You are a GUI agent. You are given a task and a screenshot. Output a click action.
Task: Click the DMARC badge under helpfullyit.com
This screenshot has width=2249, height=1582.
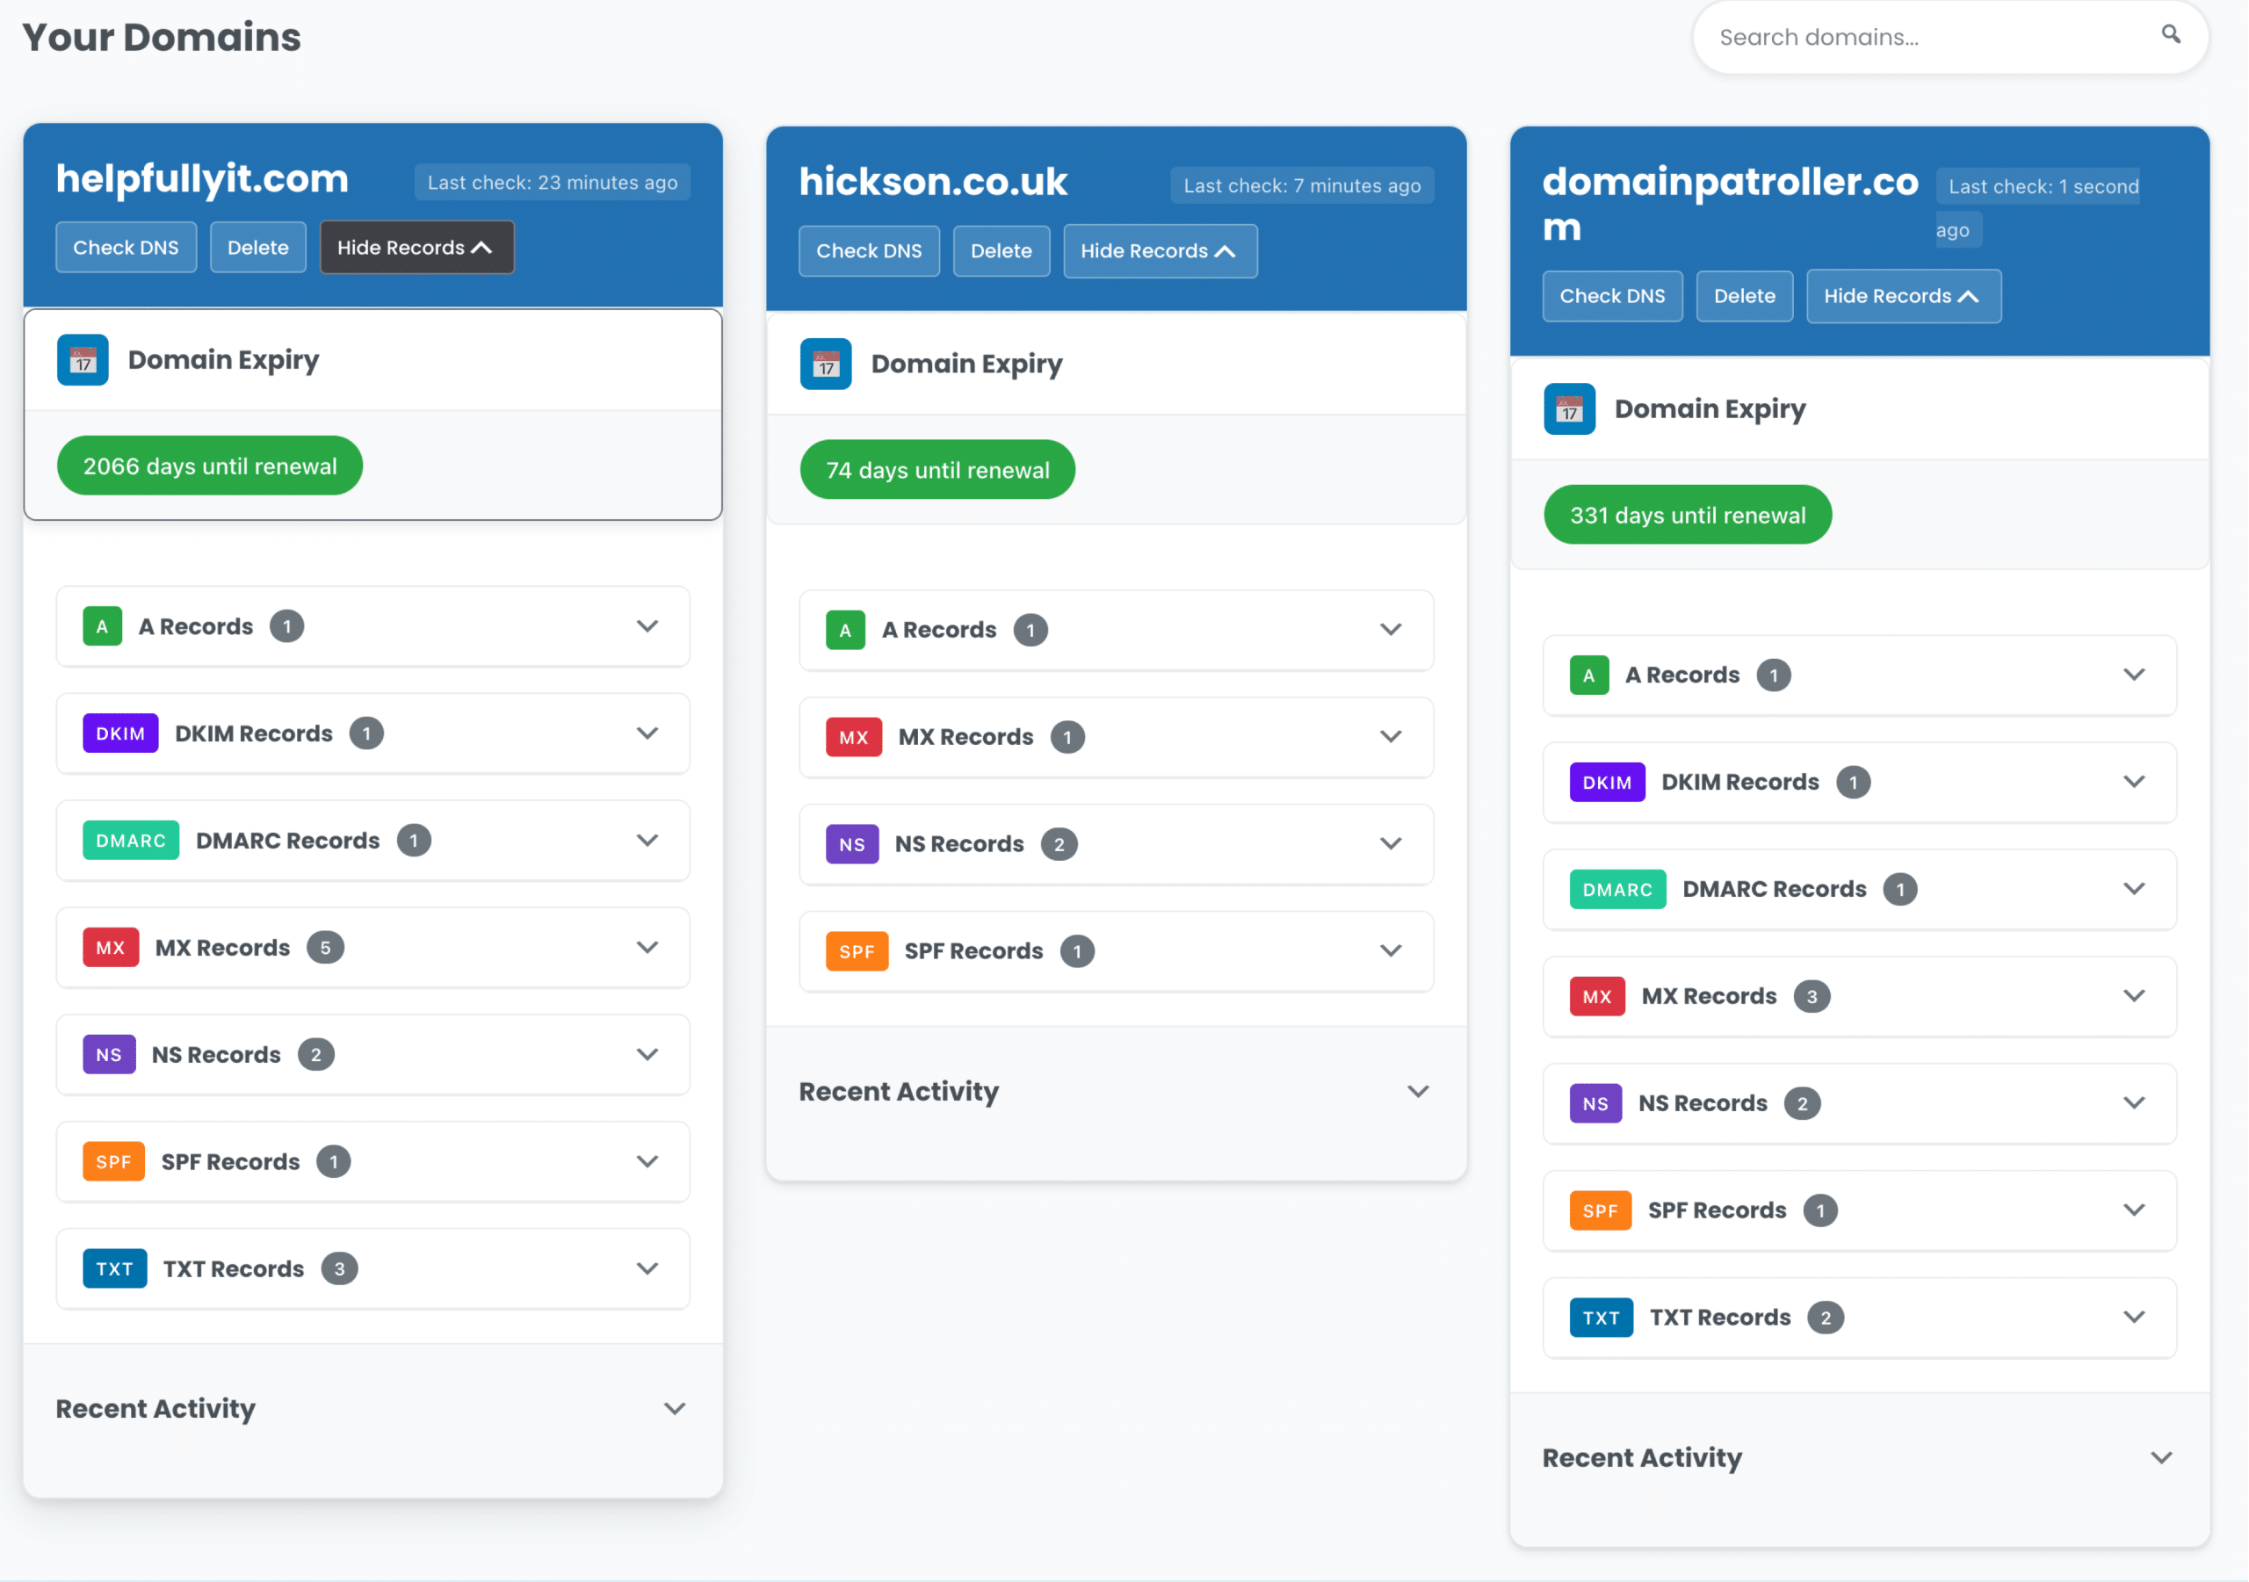pyautogui.click(x=130, y=841)
